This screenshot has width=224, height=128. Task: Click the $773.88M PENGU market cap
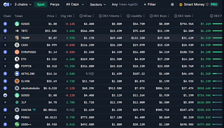pyautogui.click(x=87, y=117)
